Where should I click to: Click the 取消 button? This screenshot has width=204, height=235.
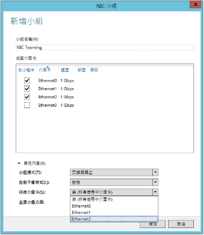click(181, 224)
